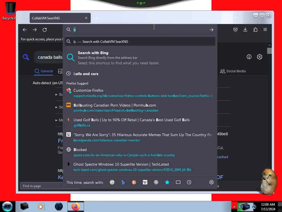Click the 'cached' link in results

(x=223, y=157)
